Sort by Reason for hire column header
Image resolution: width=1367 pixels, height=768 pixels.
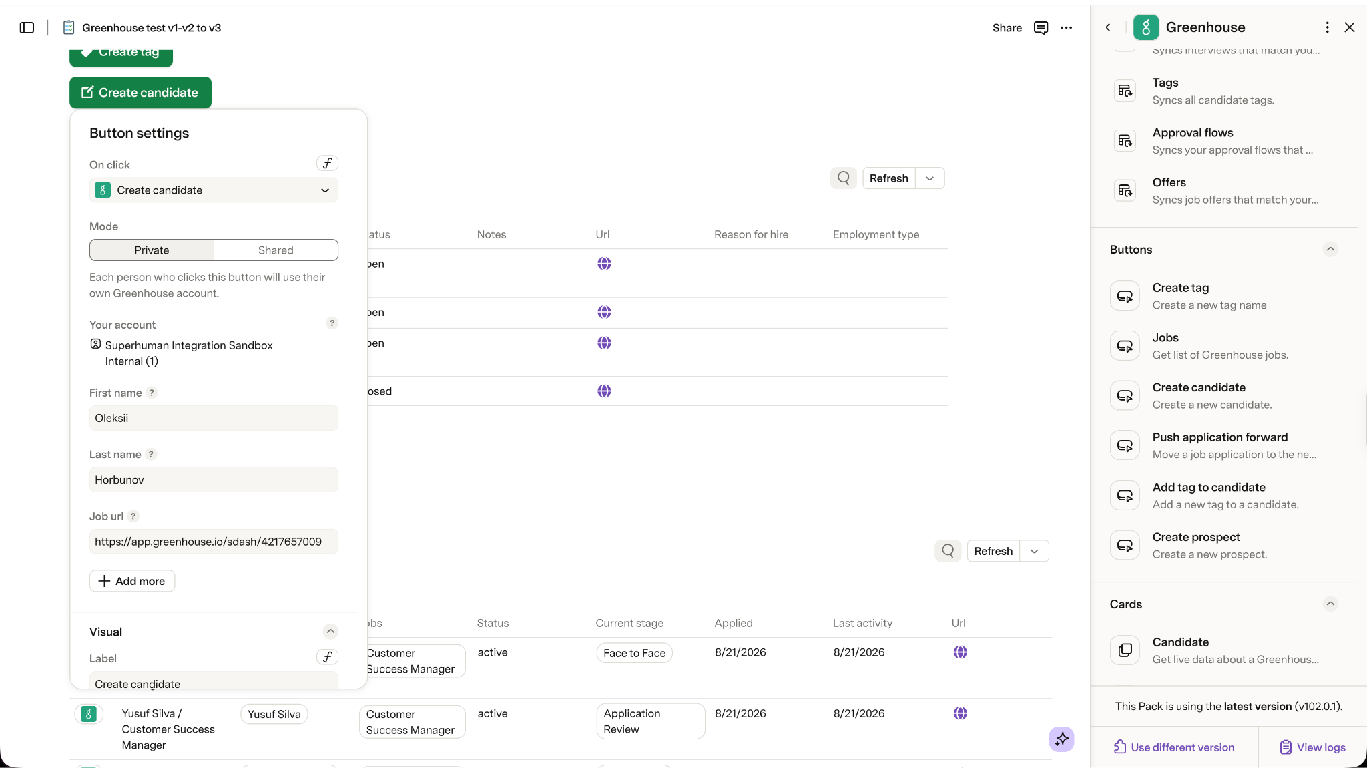point(751,234)
